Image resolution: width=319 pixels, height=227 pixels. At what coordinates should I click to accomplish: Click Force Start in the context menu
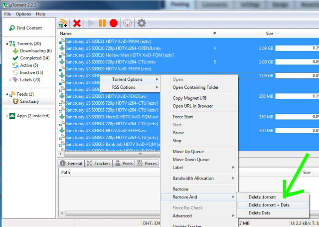(182, 117)
